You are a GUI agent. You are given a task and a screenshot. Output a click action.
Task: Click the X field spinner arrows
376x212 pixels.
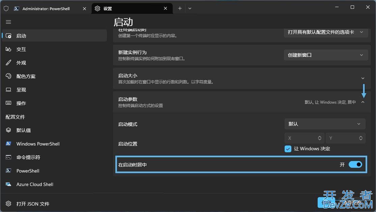[319, 138]
